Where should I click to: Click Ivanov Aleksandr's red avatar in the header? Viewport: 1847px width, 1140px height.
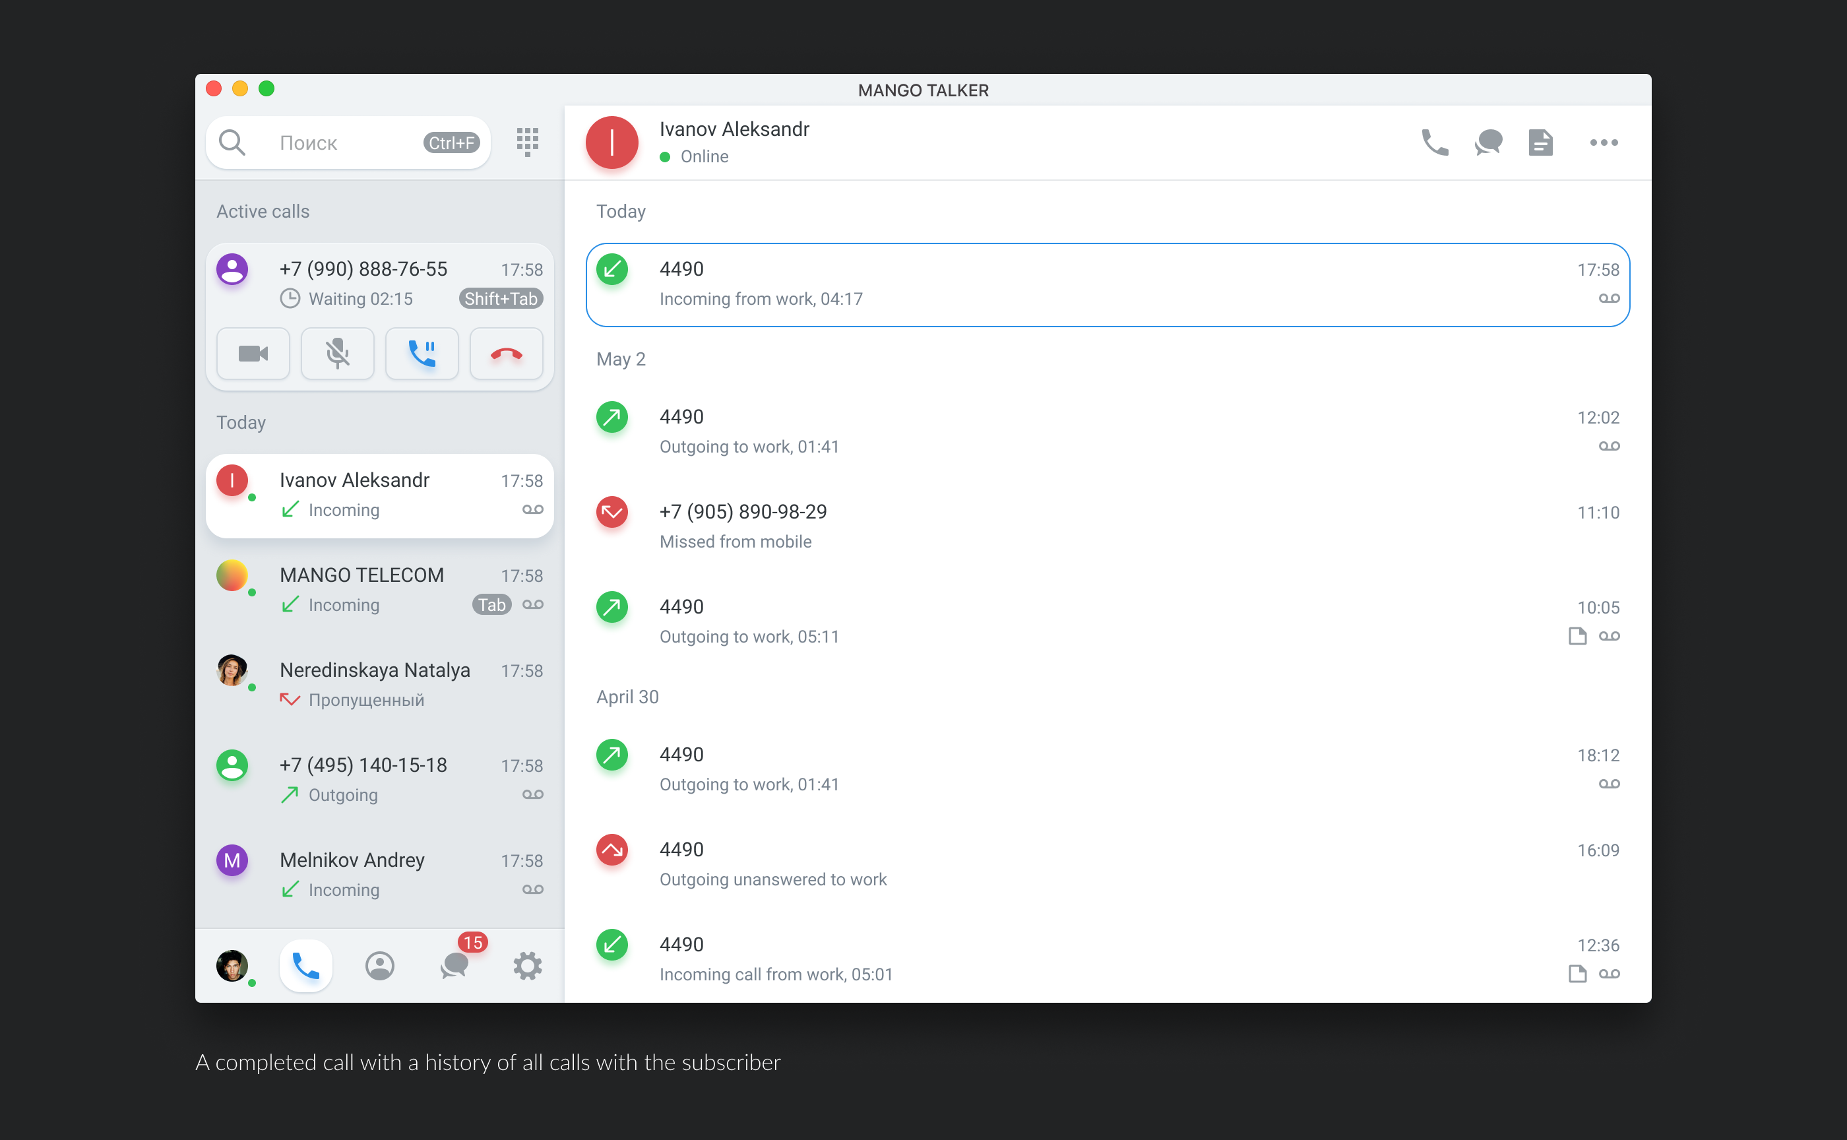(612, 142)
